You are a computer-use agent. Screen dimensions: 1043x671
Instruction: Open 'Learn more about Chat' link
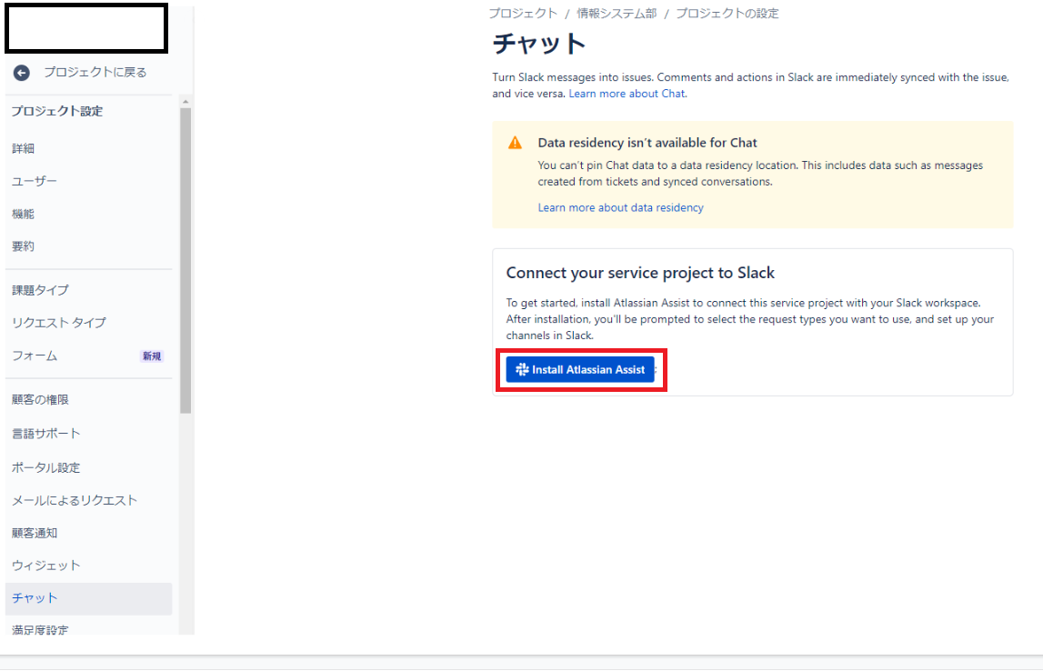(627, 94)
